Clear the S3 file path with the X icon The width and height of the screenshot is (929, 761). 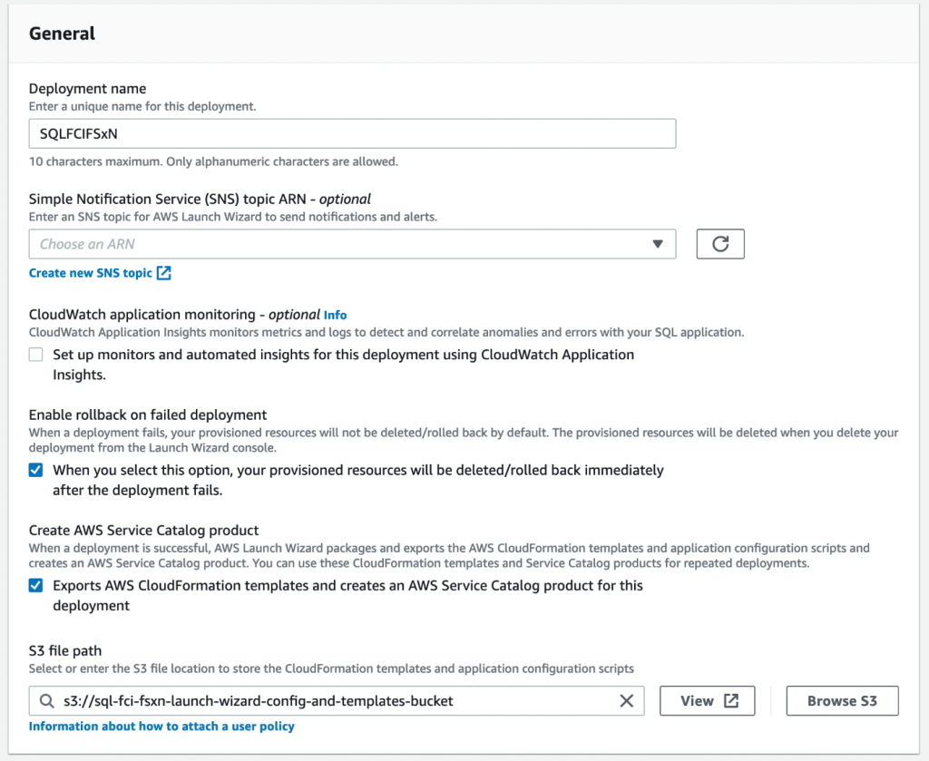(x=626, y=700)
